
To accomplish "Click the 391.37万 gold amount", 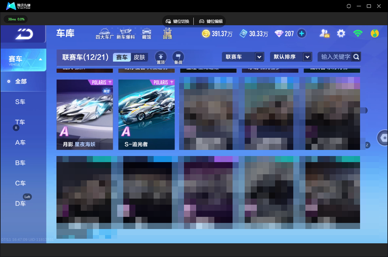I will point(222,34).
